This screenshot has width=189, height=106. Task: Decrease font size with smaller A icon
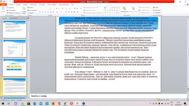59,9
